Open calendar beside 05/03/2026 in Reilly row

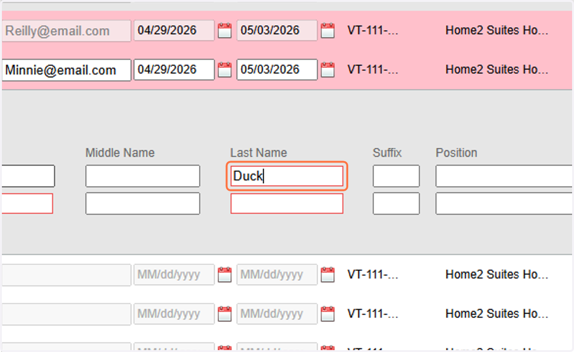(327, 31)
